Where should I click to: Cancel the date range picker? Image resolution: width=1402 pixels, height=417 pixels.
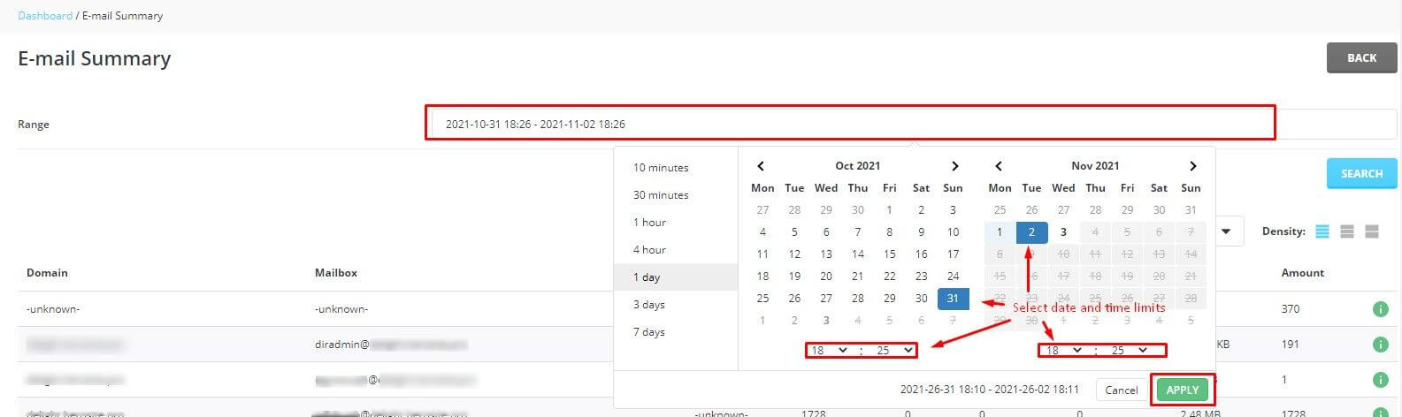pos(1121,390)
